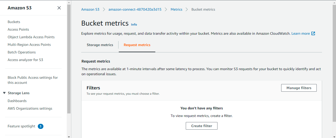Close the Amazon S3 navigation panel
Image resolution: width=336 pixels, height=138 pixels.
(x=59, y=8)
